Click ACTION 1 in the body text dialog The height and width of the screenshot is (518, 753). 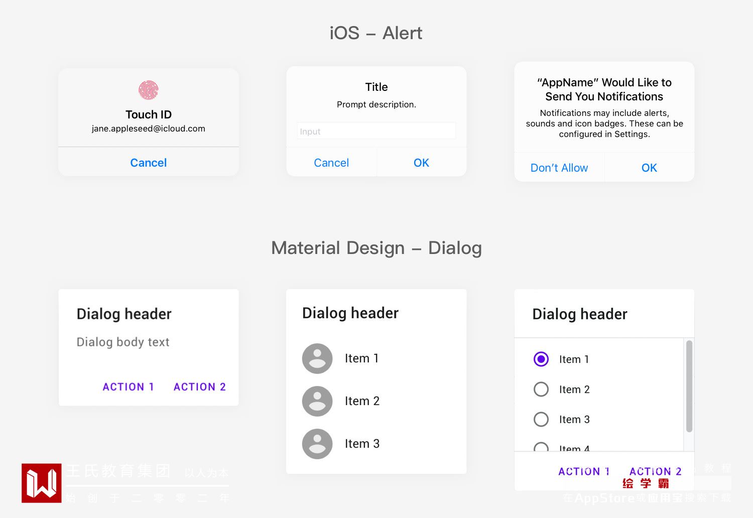128,387
